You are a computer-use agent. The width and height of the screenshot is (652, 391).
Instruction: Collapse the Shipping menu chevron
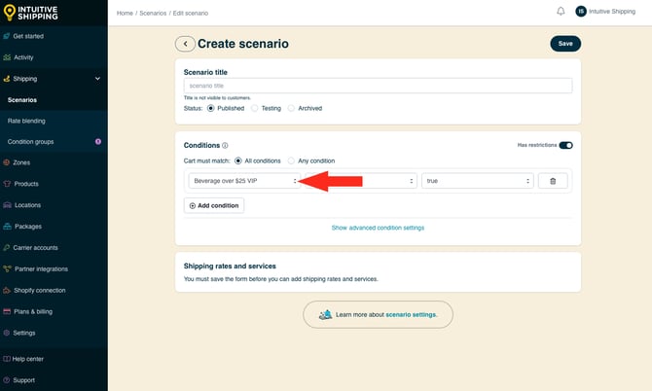pos(97,79)
